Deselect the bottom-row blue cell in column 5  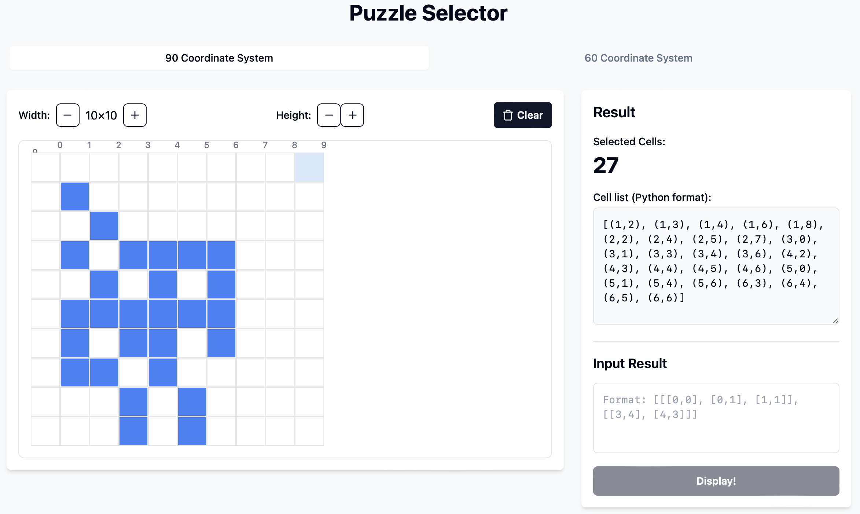coord(192,431)
